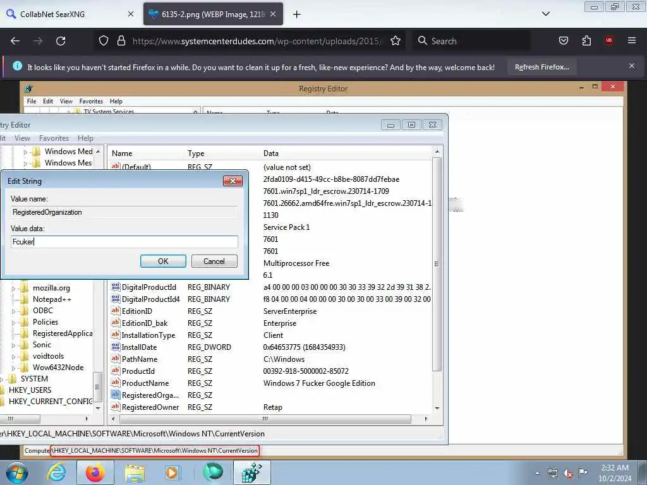Image resolution: width=647 pixels, height=485 pixels.
Task: Click the Refresh Firefox... button
Action: tap(541, 67)
